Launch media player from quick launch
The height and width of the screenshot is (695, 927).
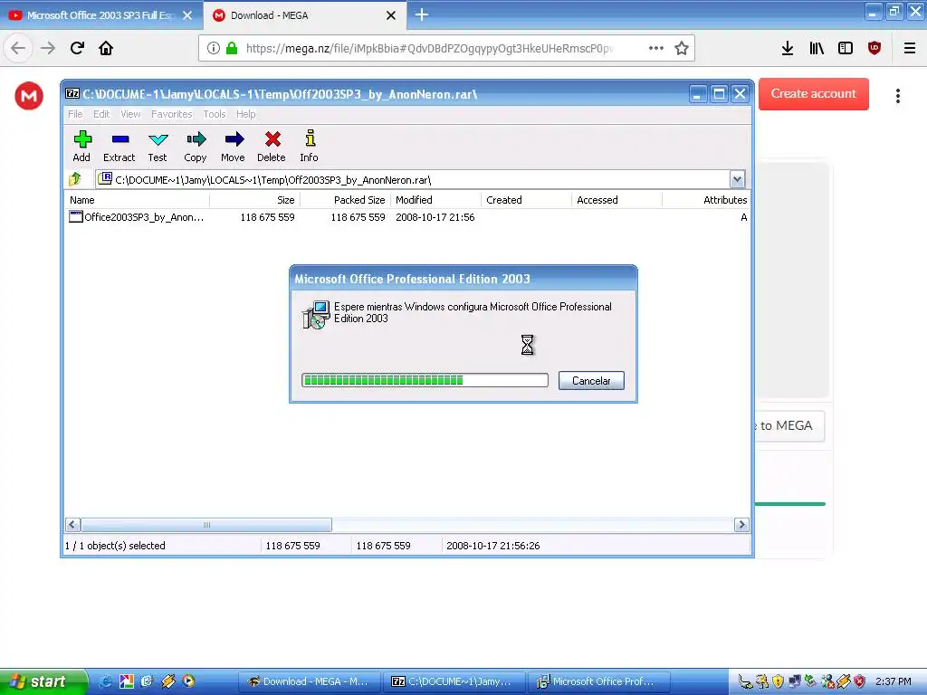click(x=188, y=681)
